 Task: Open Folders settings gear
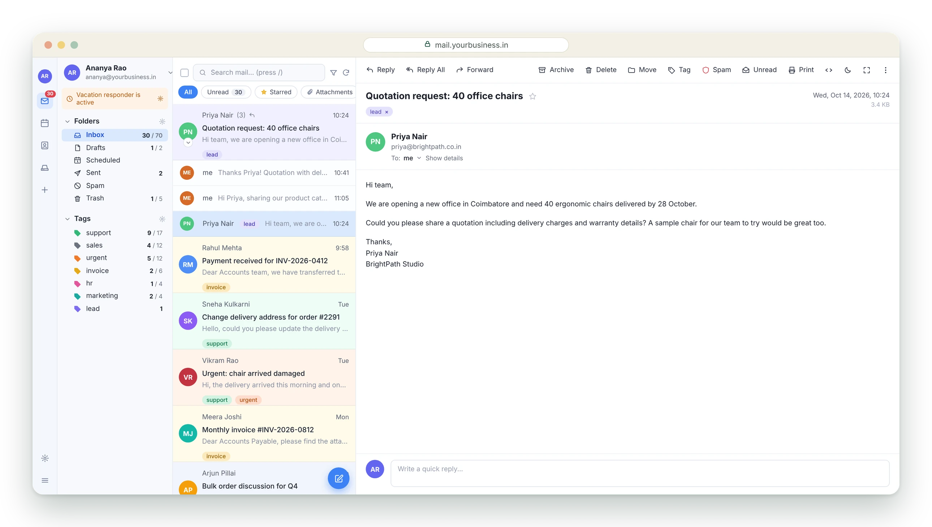(x=162, y=121)
